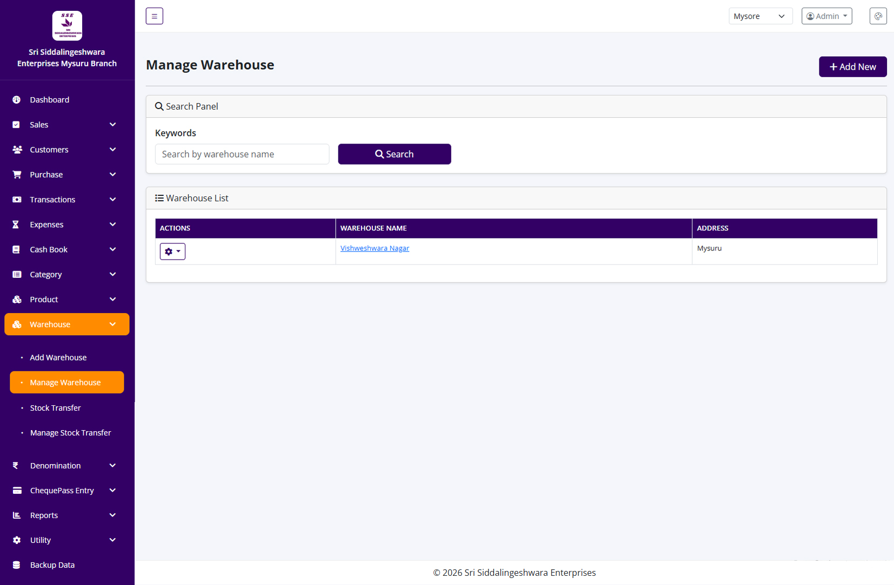Screen dimensions: 894x585
Task: Open the Vishweshwara Nagar warehouse link
Action: [375, 248]
